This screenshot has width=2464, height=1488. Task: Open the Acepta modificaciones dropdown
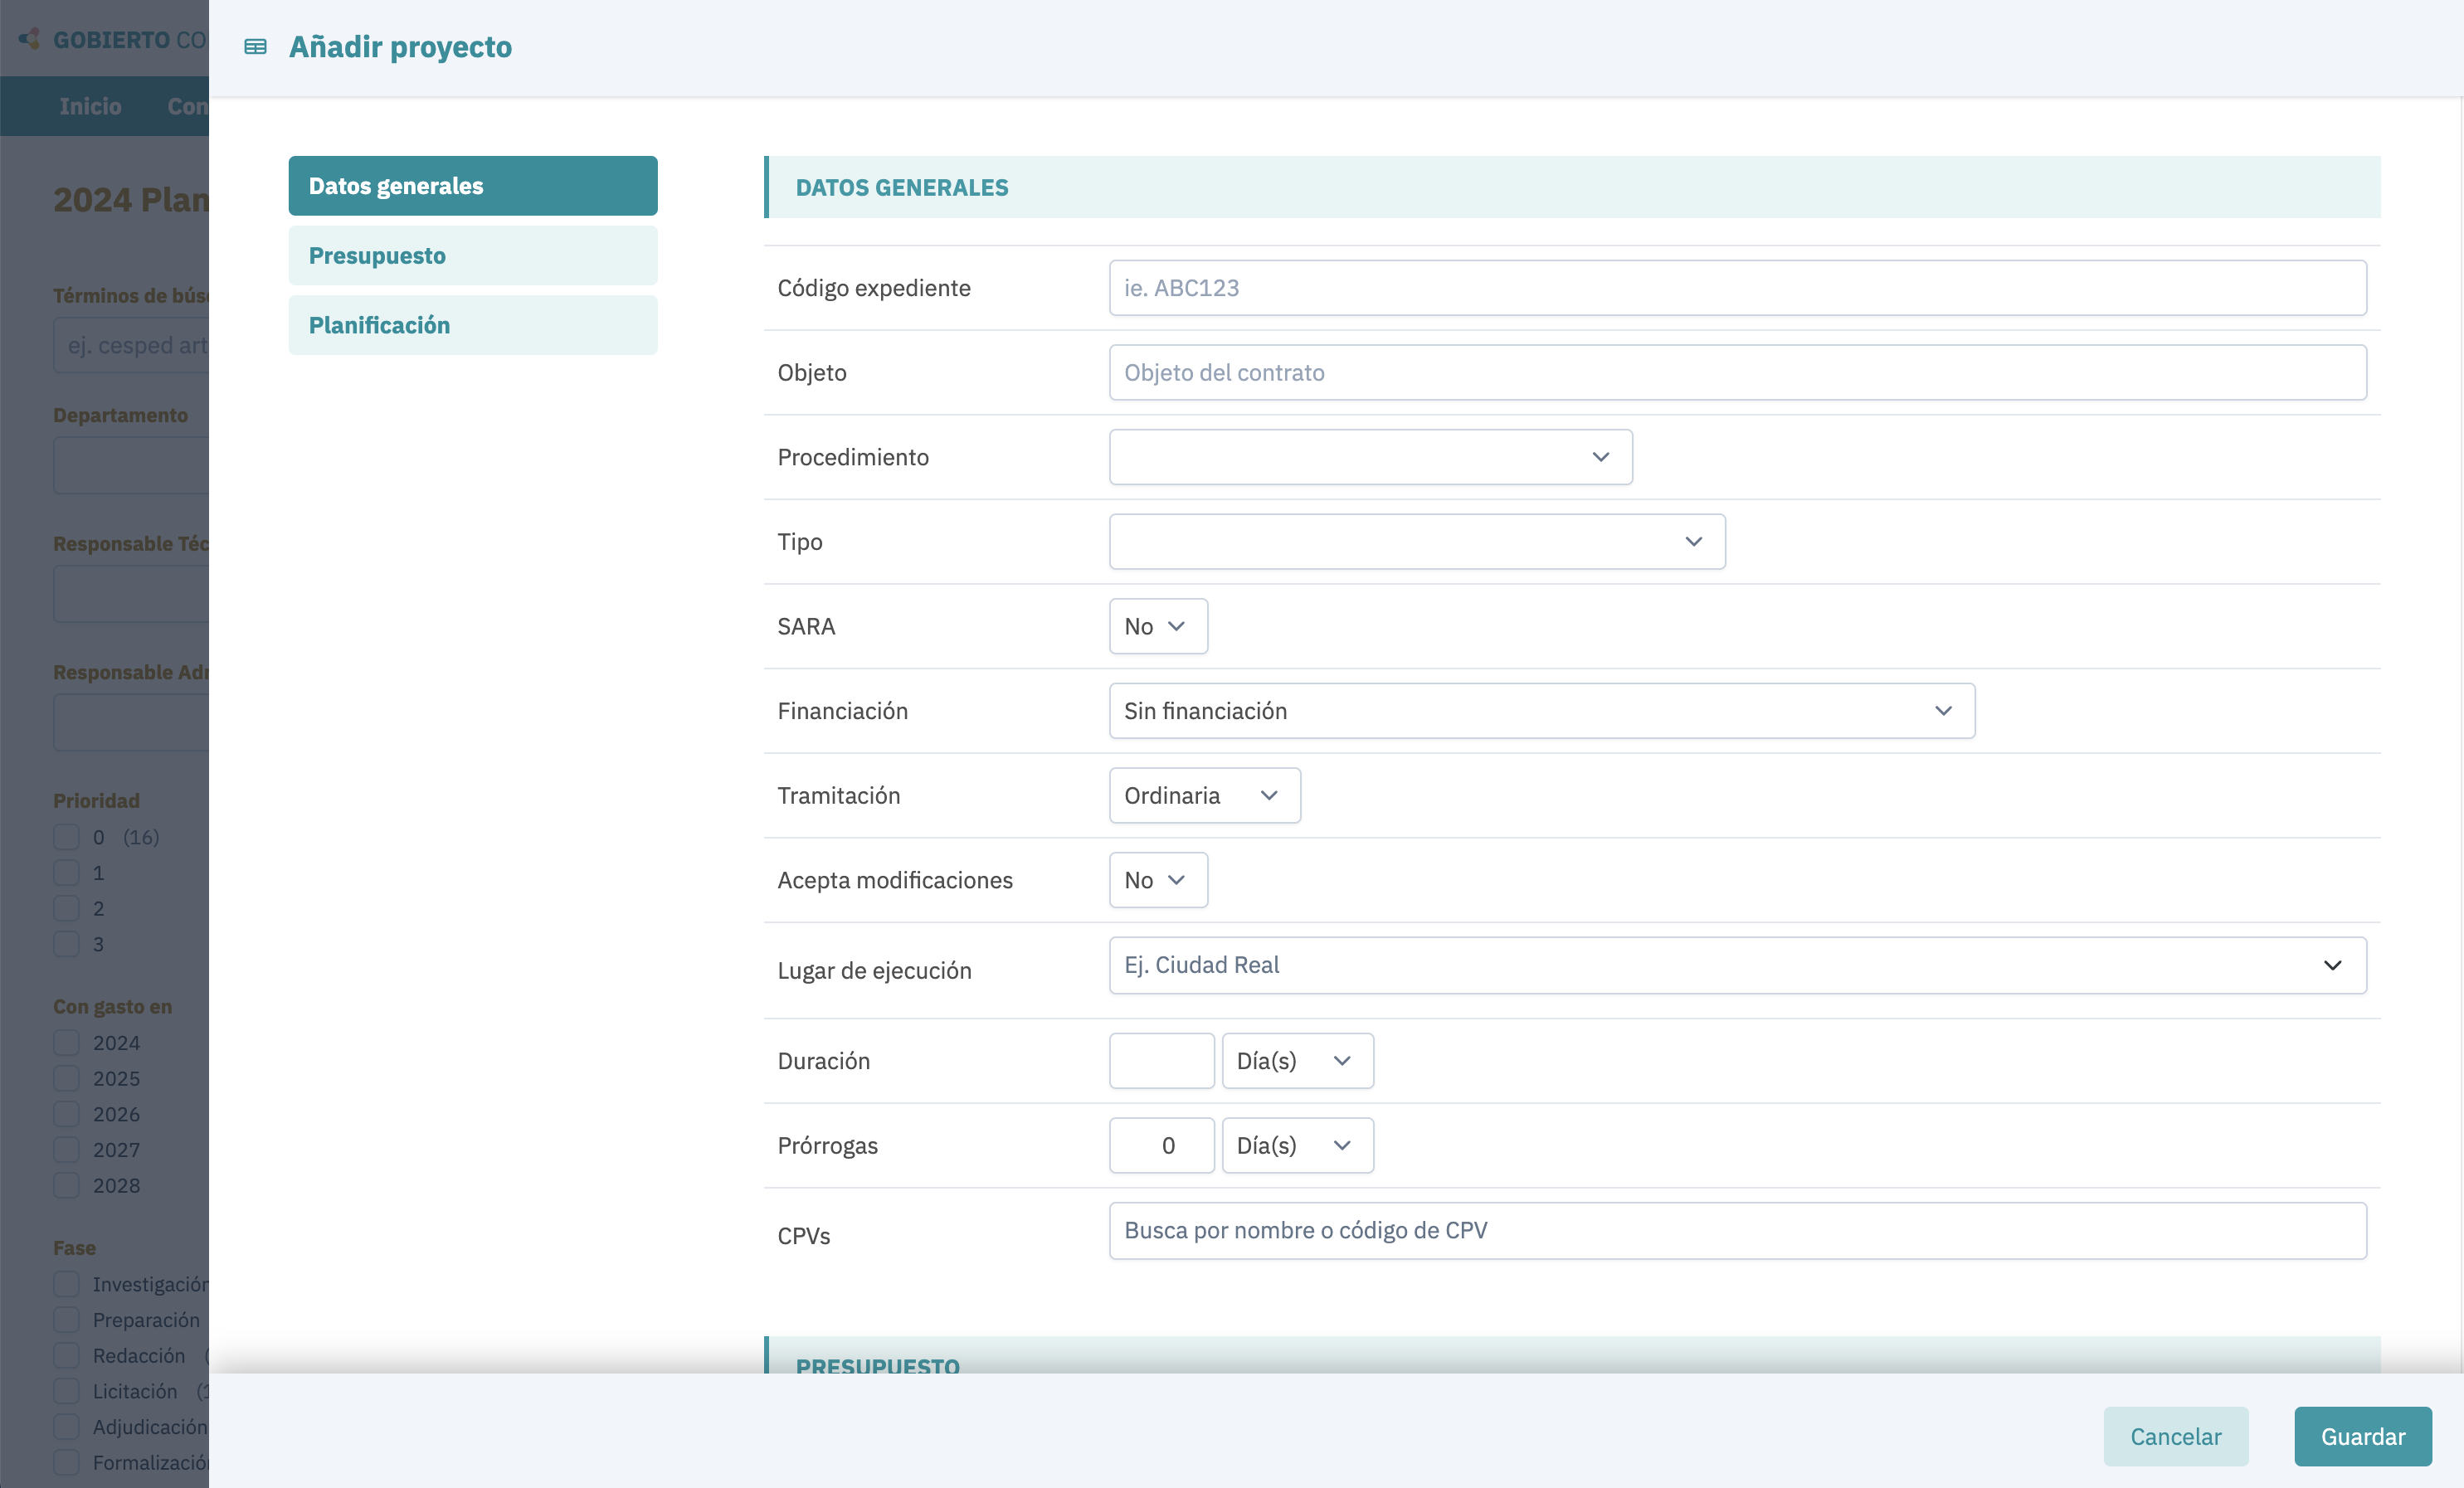coord(1158,881)
